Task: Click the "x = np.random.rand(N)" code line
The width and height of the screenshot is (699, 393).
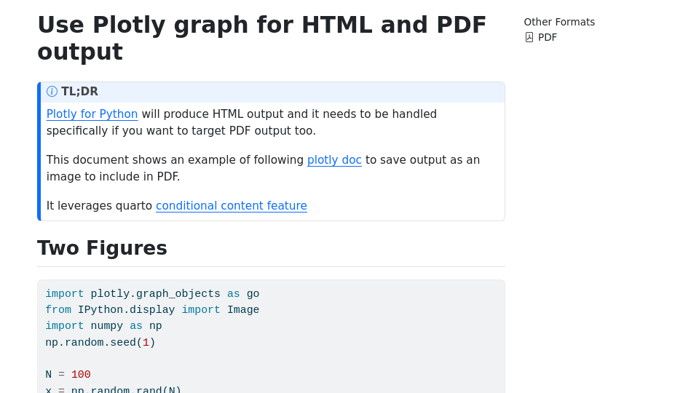Action: coord(113,390)
